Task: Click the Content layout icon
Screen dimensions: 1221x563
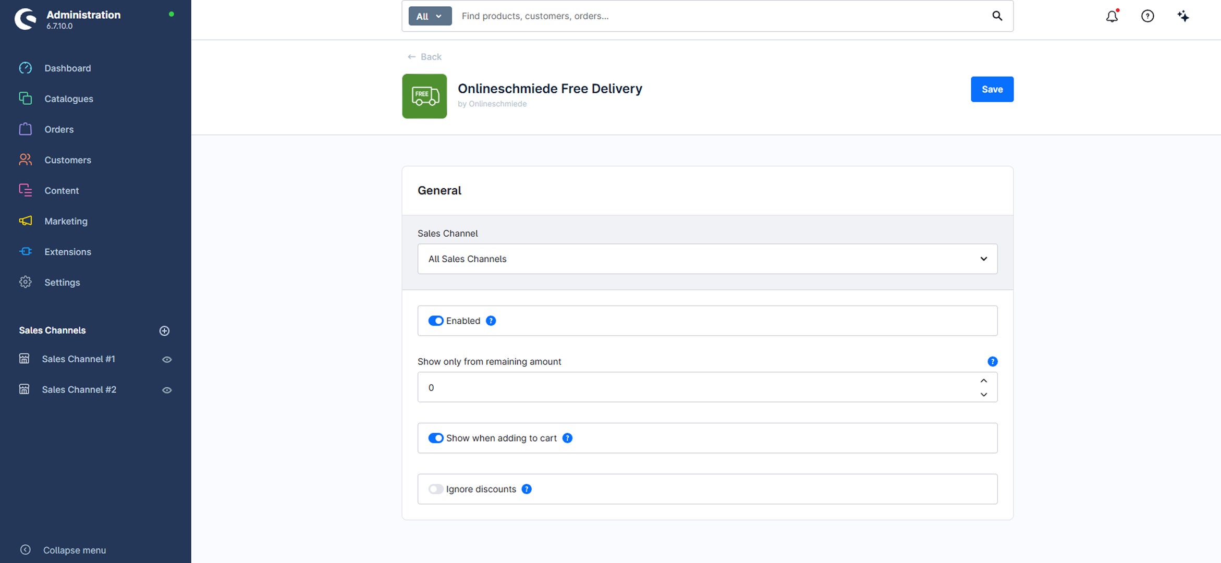Action: click(x=26, y=190)
